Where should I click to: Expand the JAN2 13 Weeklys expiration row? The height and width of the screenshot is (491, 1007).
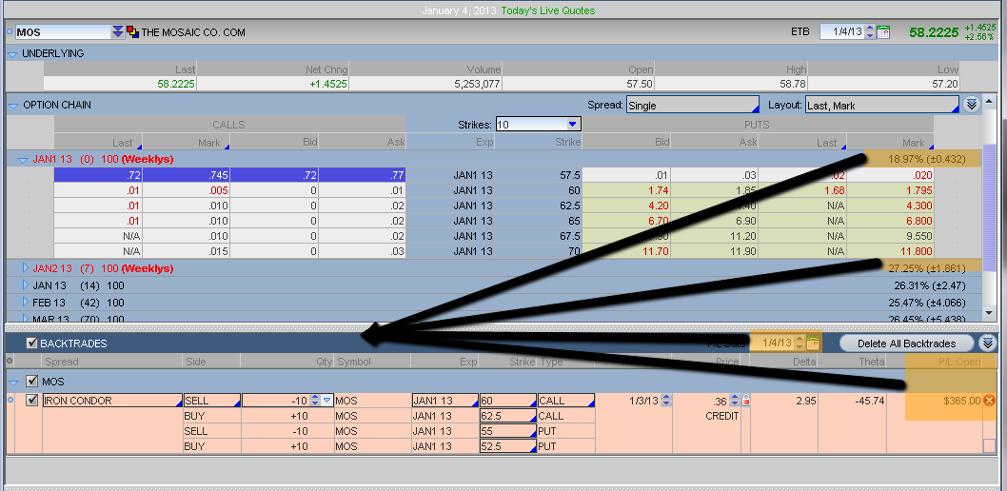[x=26, y=268]
